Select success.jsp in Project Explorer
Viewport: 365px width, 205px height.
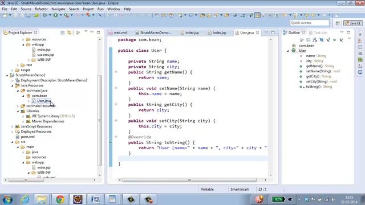(x=46, y=55)
